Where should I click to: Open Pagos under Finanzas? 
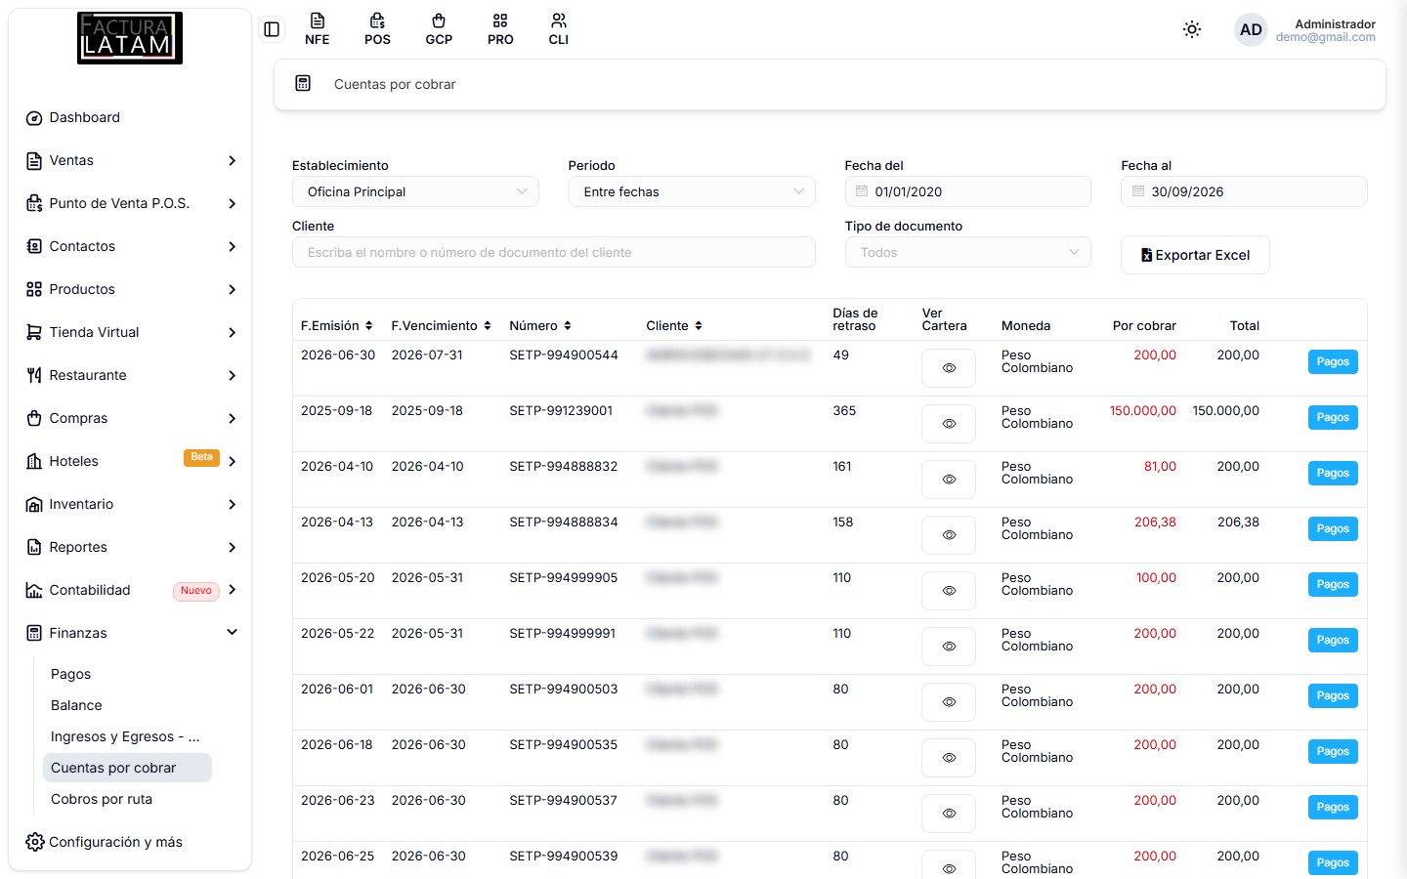70,674
